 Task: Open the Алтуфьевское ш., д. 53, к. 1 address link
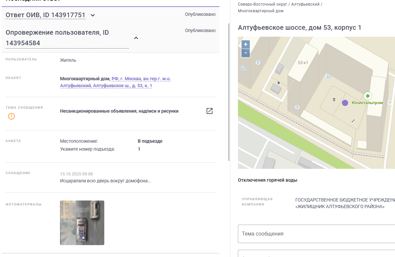coord(115,82)
